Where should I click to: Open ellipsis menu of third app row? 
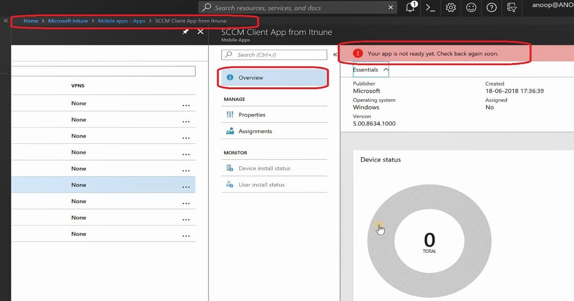coord(186,138)
